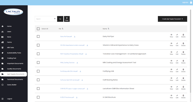This screenshot has width=193, height=102.
Task: Check the X-Zelit Brochure row checkbox
Action: coord(38,97)
